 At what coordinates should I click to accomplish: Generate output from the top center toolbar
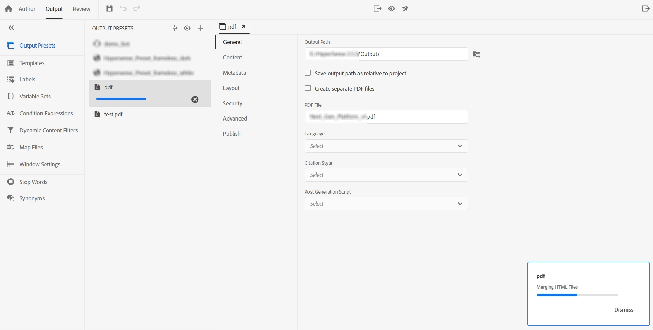click(378, 8)
